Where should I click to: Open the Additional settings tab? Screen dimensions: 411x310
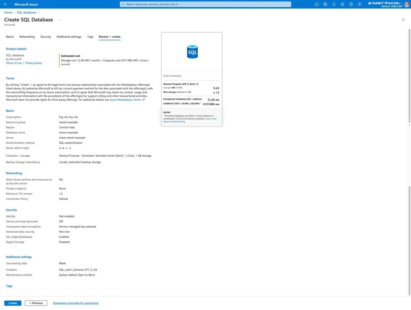tap(69, 37)
